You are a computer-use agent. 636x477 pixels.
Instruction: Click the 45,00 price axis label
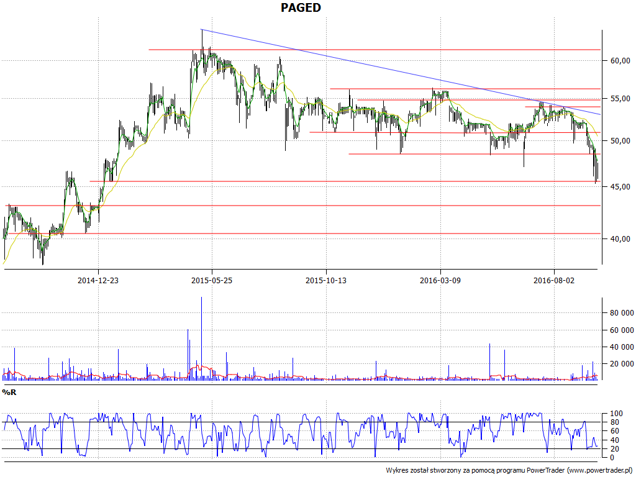click(x=620, y=187)
